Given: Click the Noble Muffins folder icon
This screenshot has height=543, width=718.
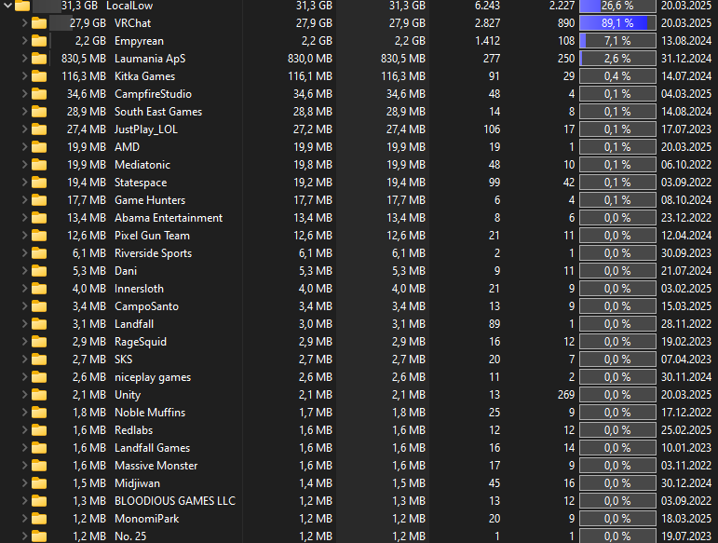Looking at the screenshot, I should (39, 413).
